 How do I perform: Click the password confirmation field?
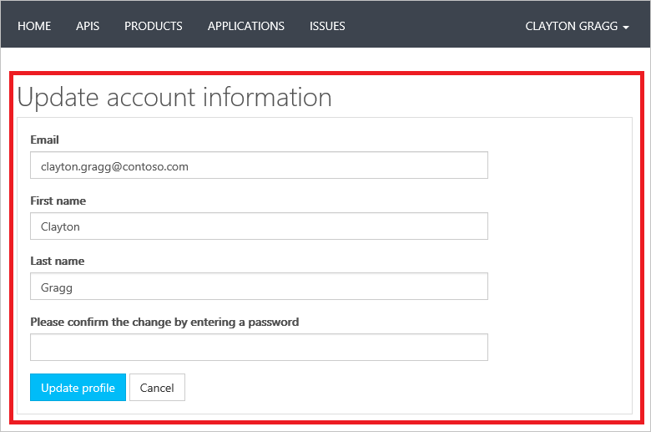click(259, 348)
